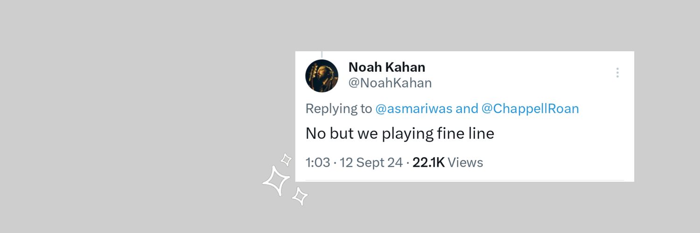Open the three-dot More options menu

pyautogui.click(x=617, y=73)
